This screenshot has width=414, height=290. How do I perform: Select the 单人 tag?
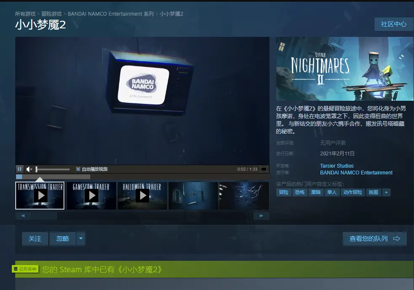point(332,192)
